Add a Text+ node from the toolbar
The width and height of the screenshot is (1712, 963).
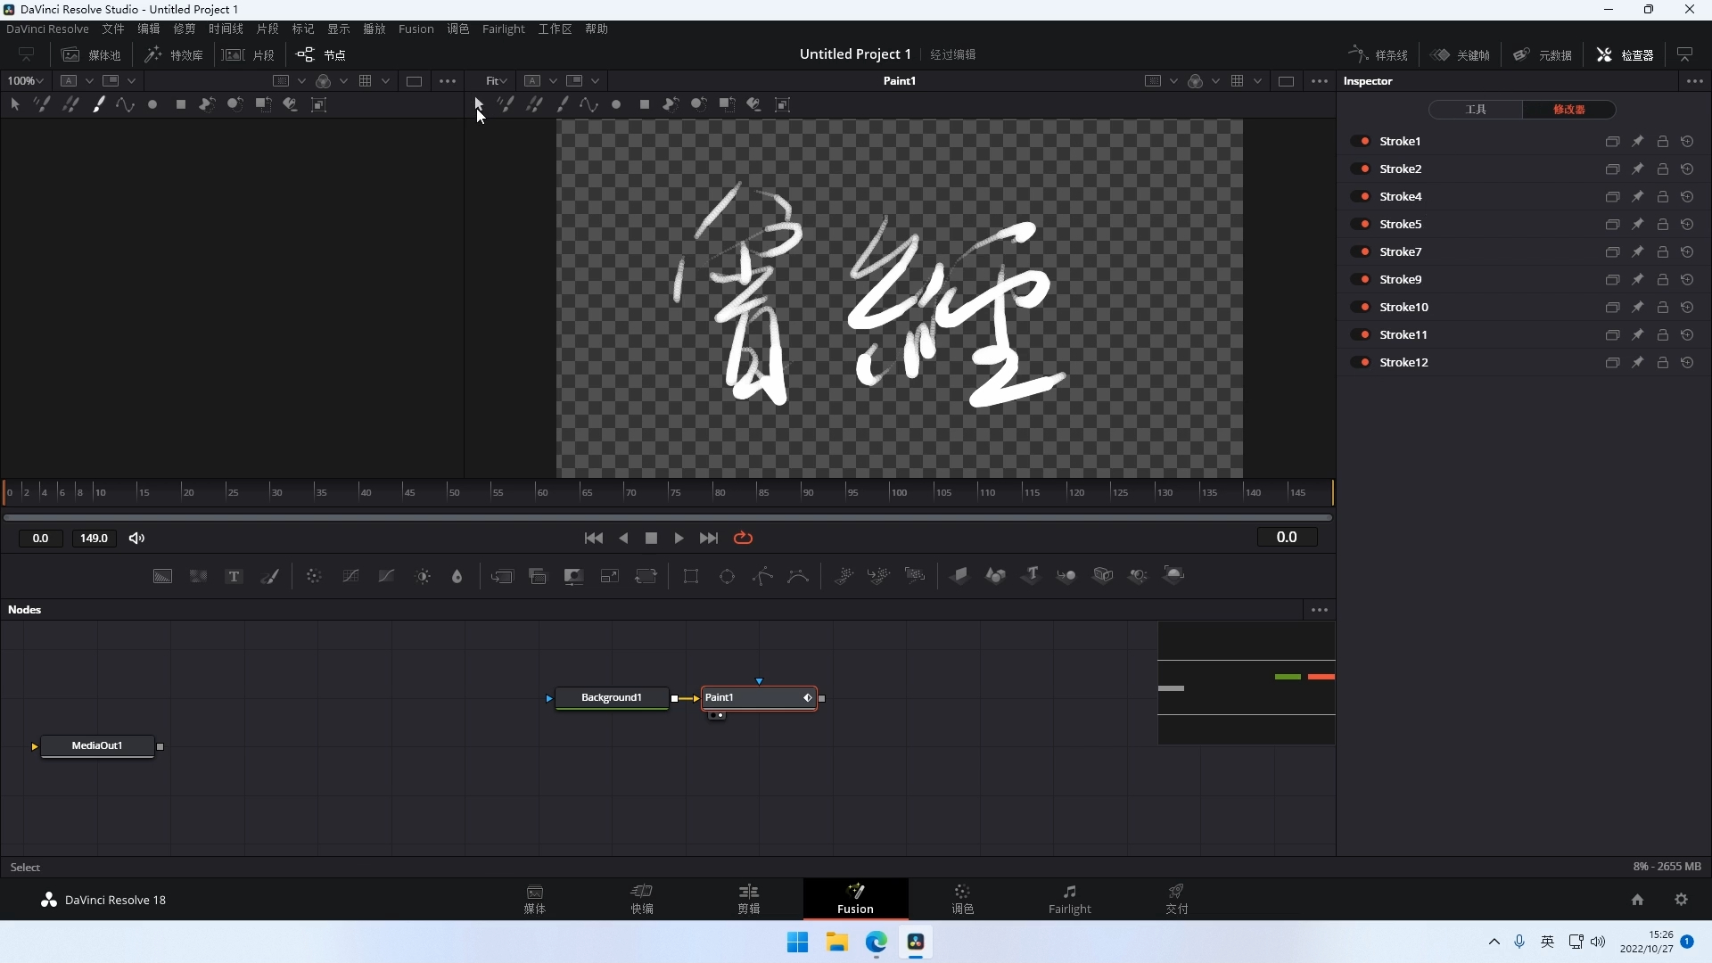coord(234,576)
